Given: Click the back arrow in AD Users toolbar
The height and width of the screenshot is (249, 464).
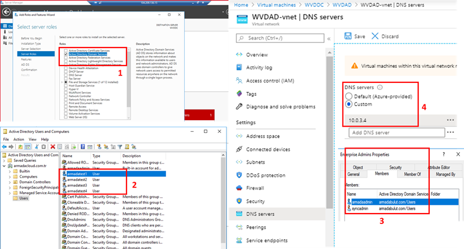Looking at the screenshot, I should pos(4,147).
